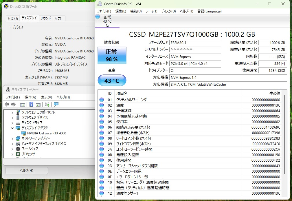Click the show/hide console tree icon in Device Manager
This screenshot has height=201, width=292.
pos(22,105)
